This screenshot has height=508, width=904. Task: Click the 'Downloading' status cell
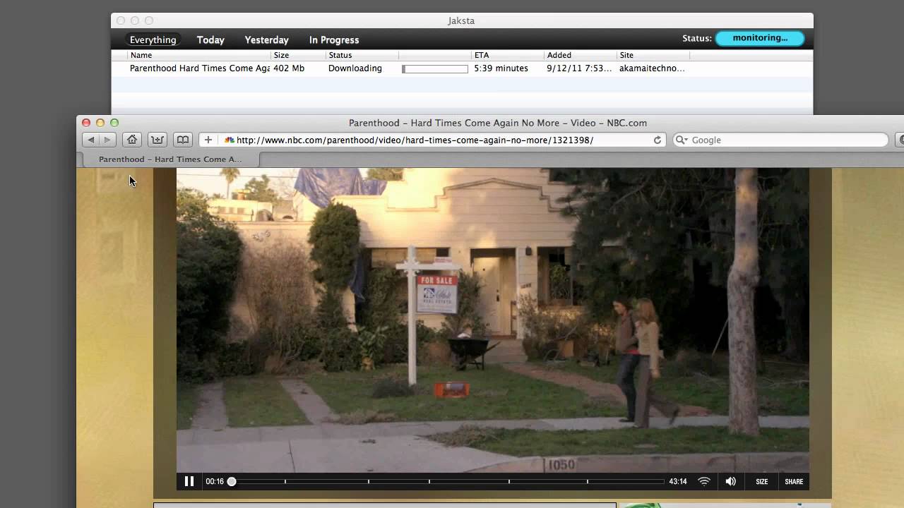[x=355, y=68]
